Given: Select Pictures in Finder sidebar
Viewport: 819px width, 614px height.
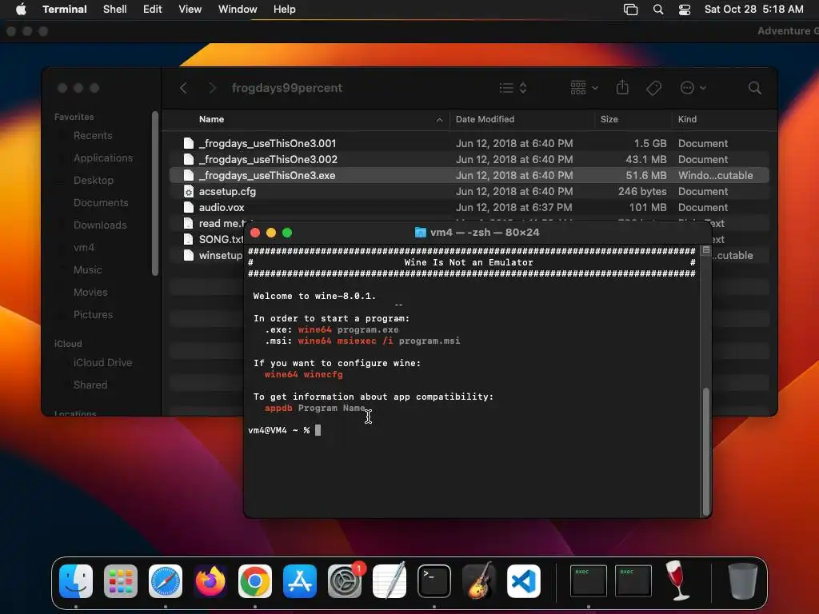Looking at the screenshot, I should coord(93,314).
